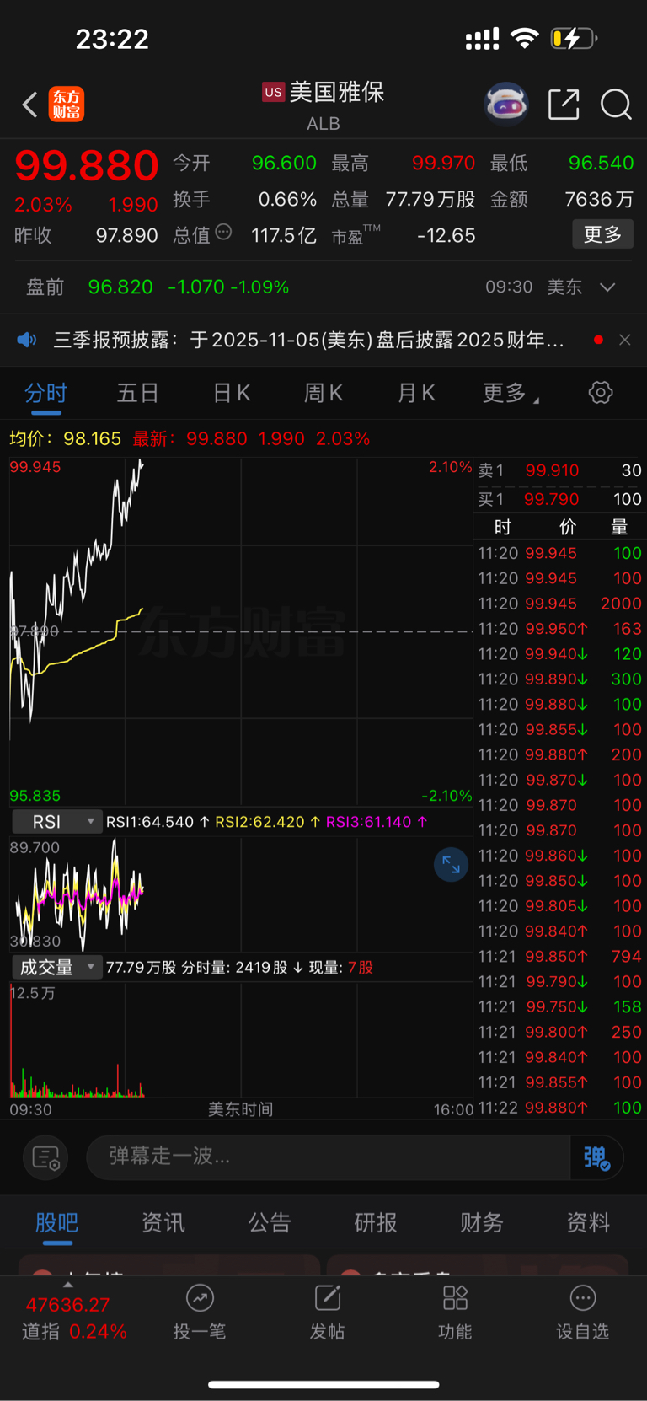This screenshot has width=647, height=1401.
Task: Switch to the 分时 chart tab
Action: 45,393
